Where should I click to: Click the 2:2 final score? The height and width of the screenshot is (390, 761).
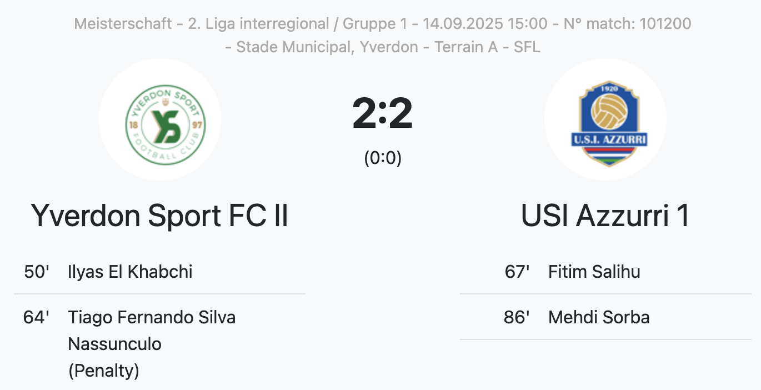(382, 113)
